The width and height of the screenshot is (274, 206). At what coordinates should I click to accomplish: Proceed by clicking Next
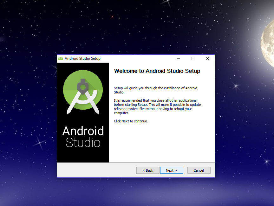point(172,170)
